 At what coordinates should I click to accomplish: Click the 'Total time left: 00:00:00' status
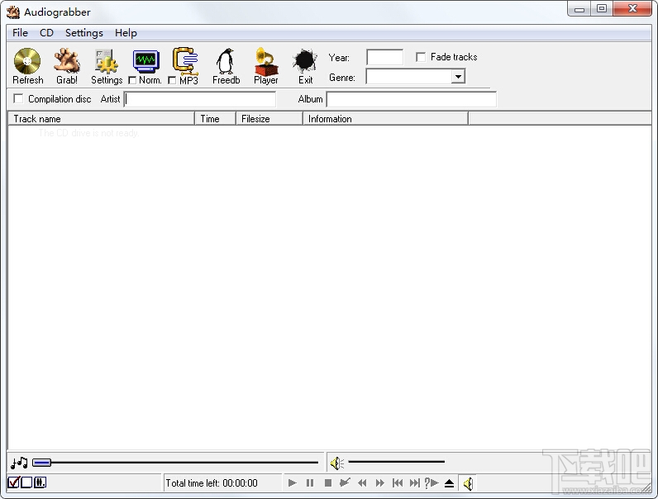212,483
